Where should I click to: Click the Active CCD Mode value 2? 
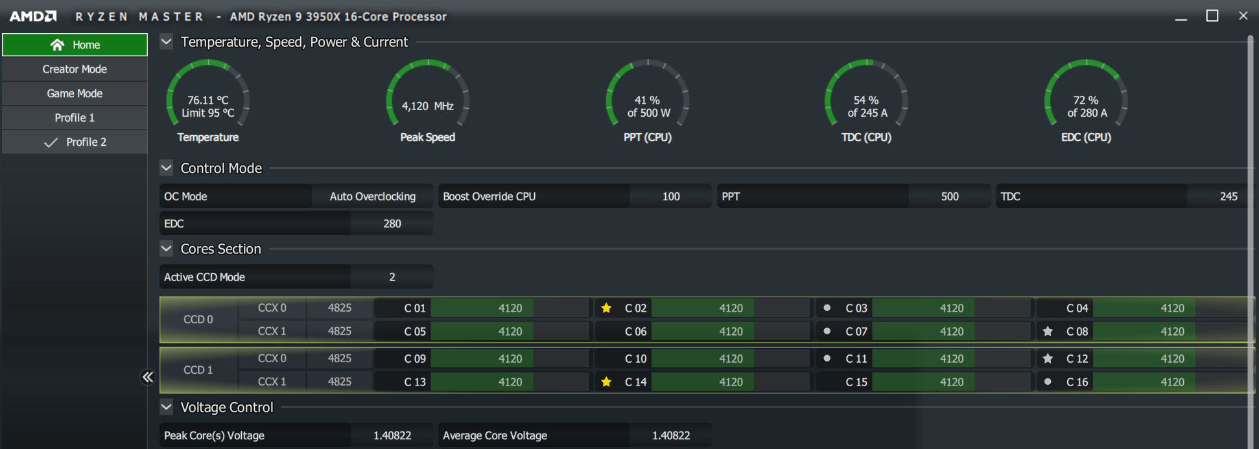392,277
